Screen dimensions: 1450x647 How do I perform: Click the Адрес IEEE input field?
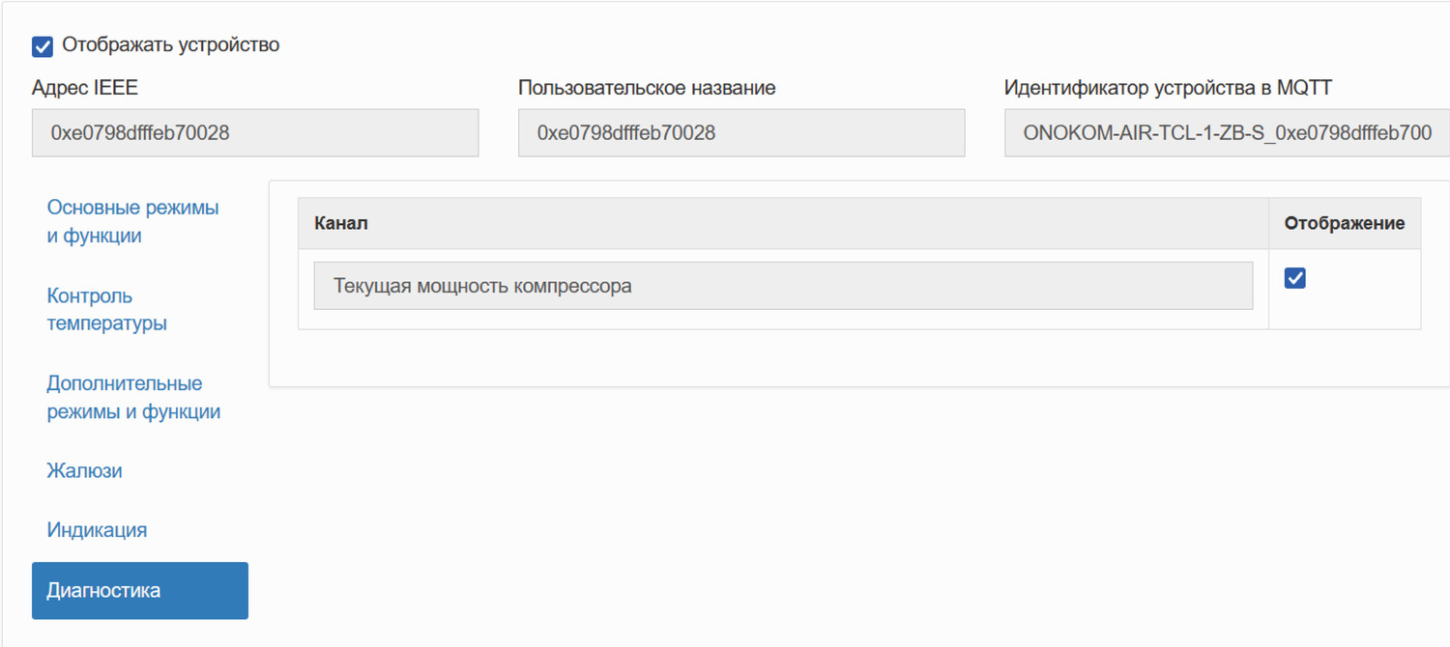255,132
